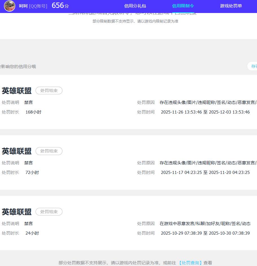257x266 pixels.
Task: Select the 英雄联盟 title of the 24小时 record
Action: 17,212
